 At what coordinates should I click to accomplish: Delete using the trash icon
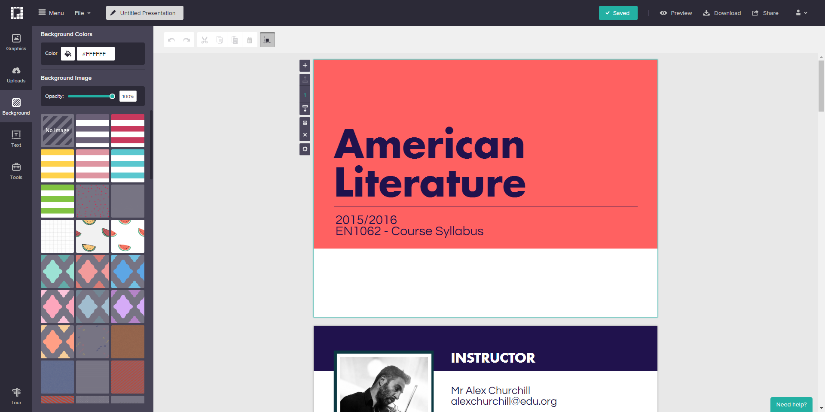point(250,40)
